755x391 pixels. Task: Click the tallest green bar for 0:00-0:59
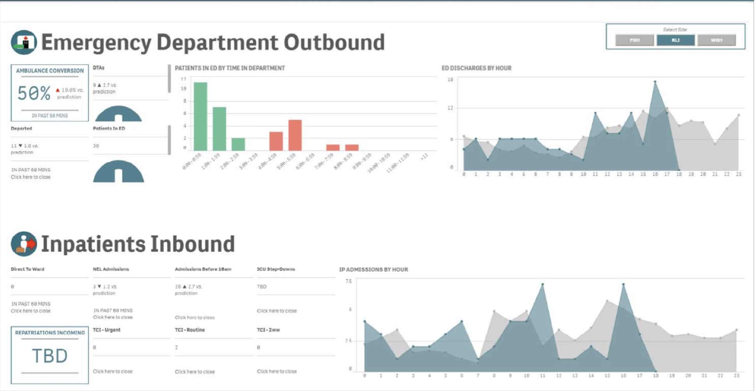point(200,116)
